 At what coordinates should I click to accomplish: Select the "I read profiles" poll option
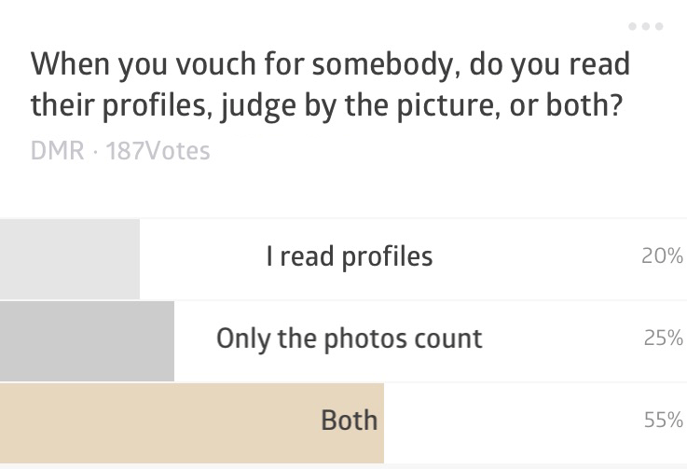[349, 256]
